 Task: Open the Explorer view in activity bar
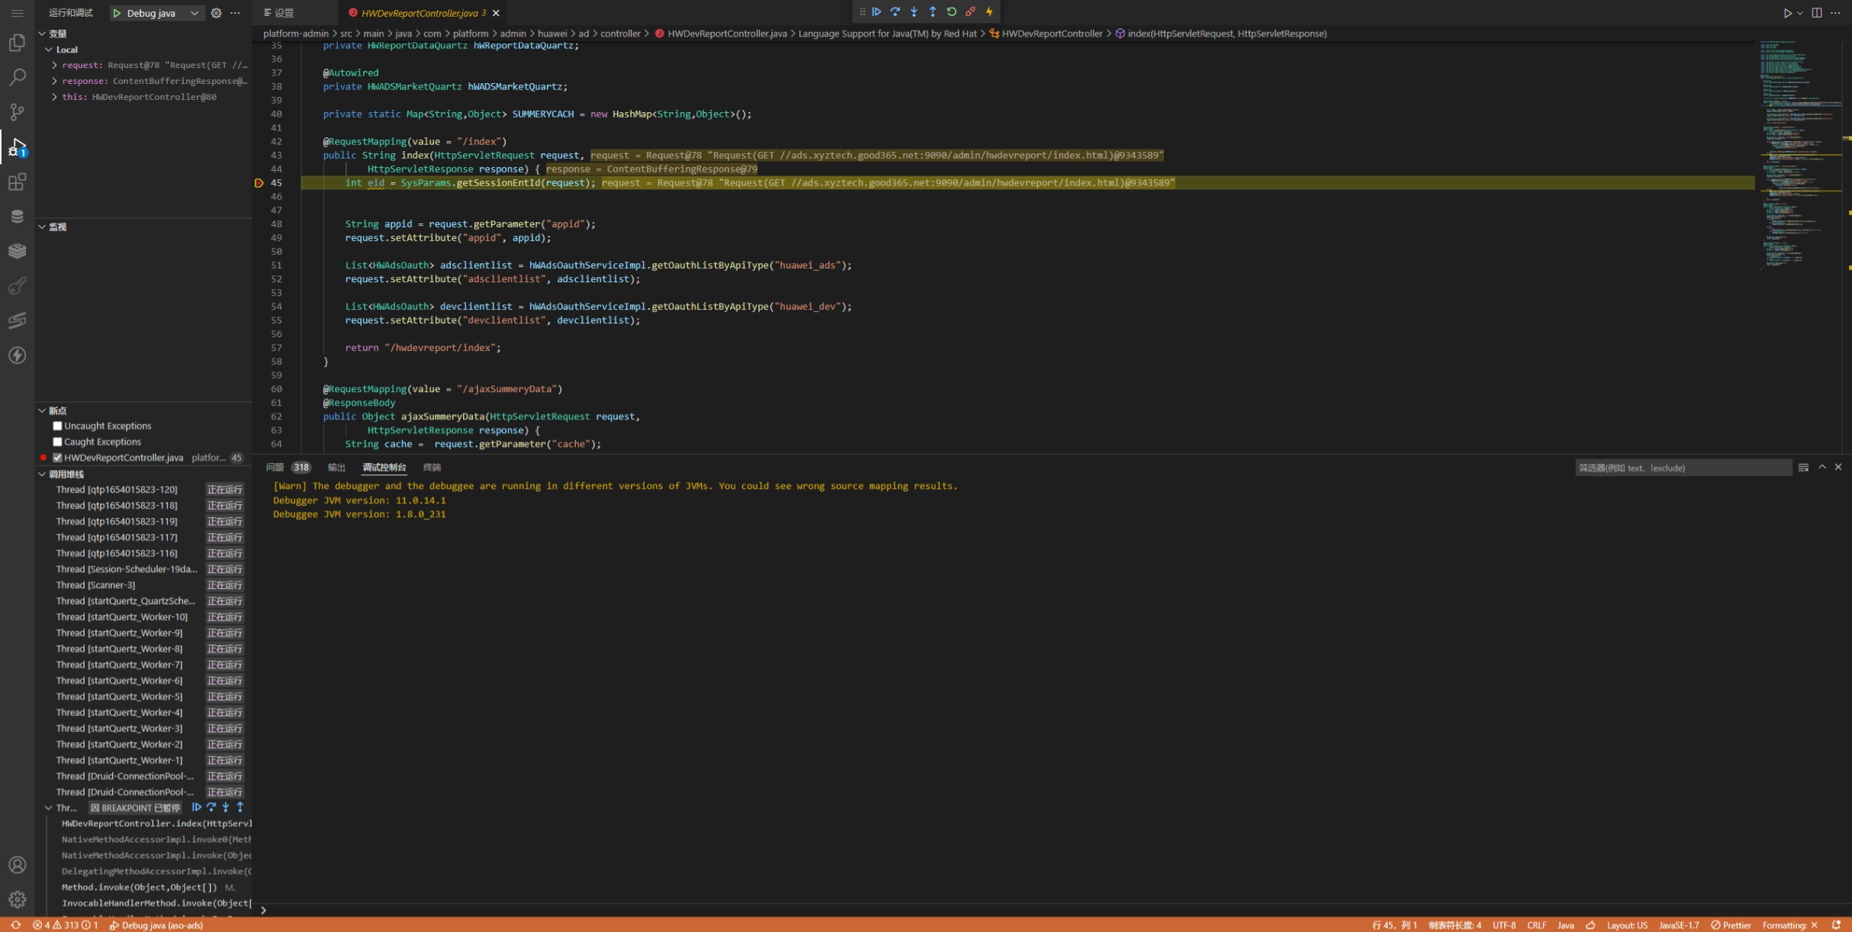(17, 43)
